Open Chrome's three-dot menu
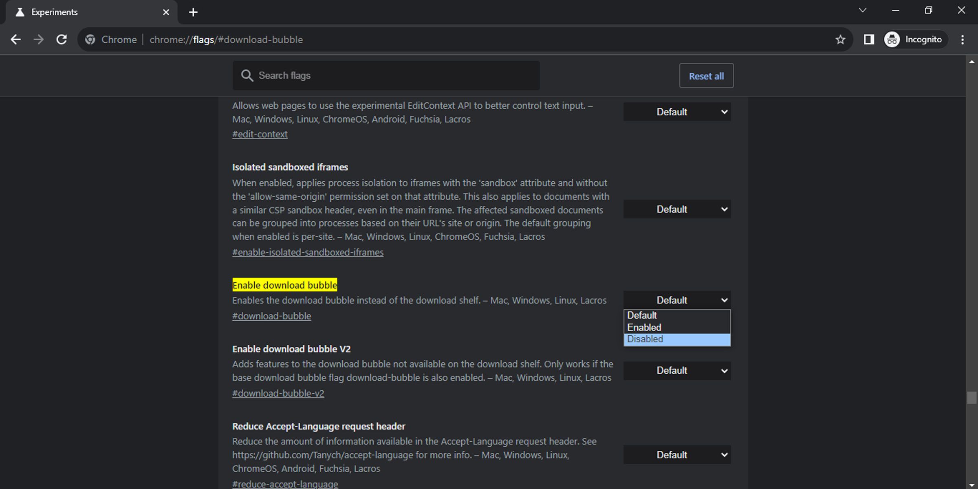This screenshot has width=978, height=489. coord(963,39)
